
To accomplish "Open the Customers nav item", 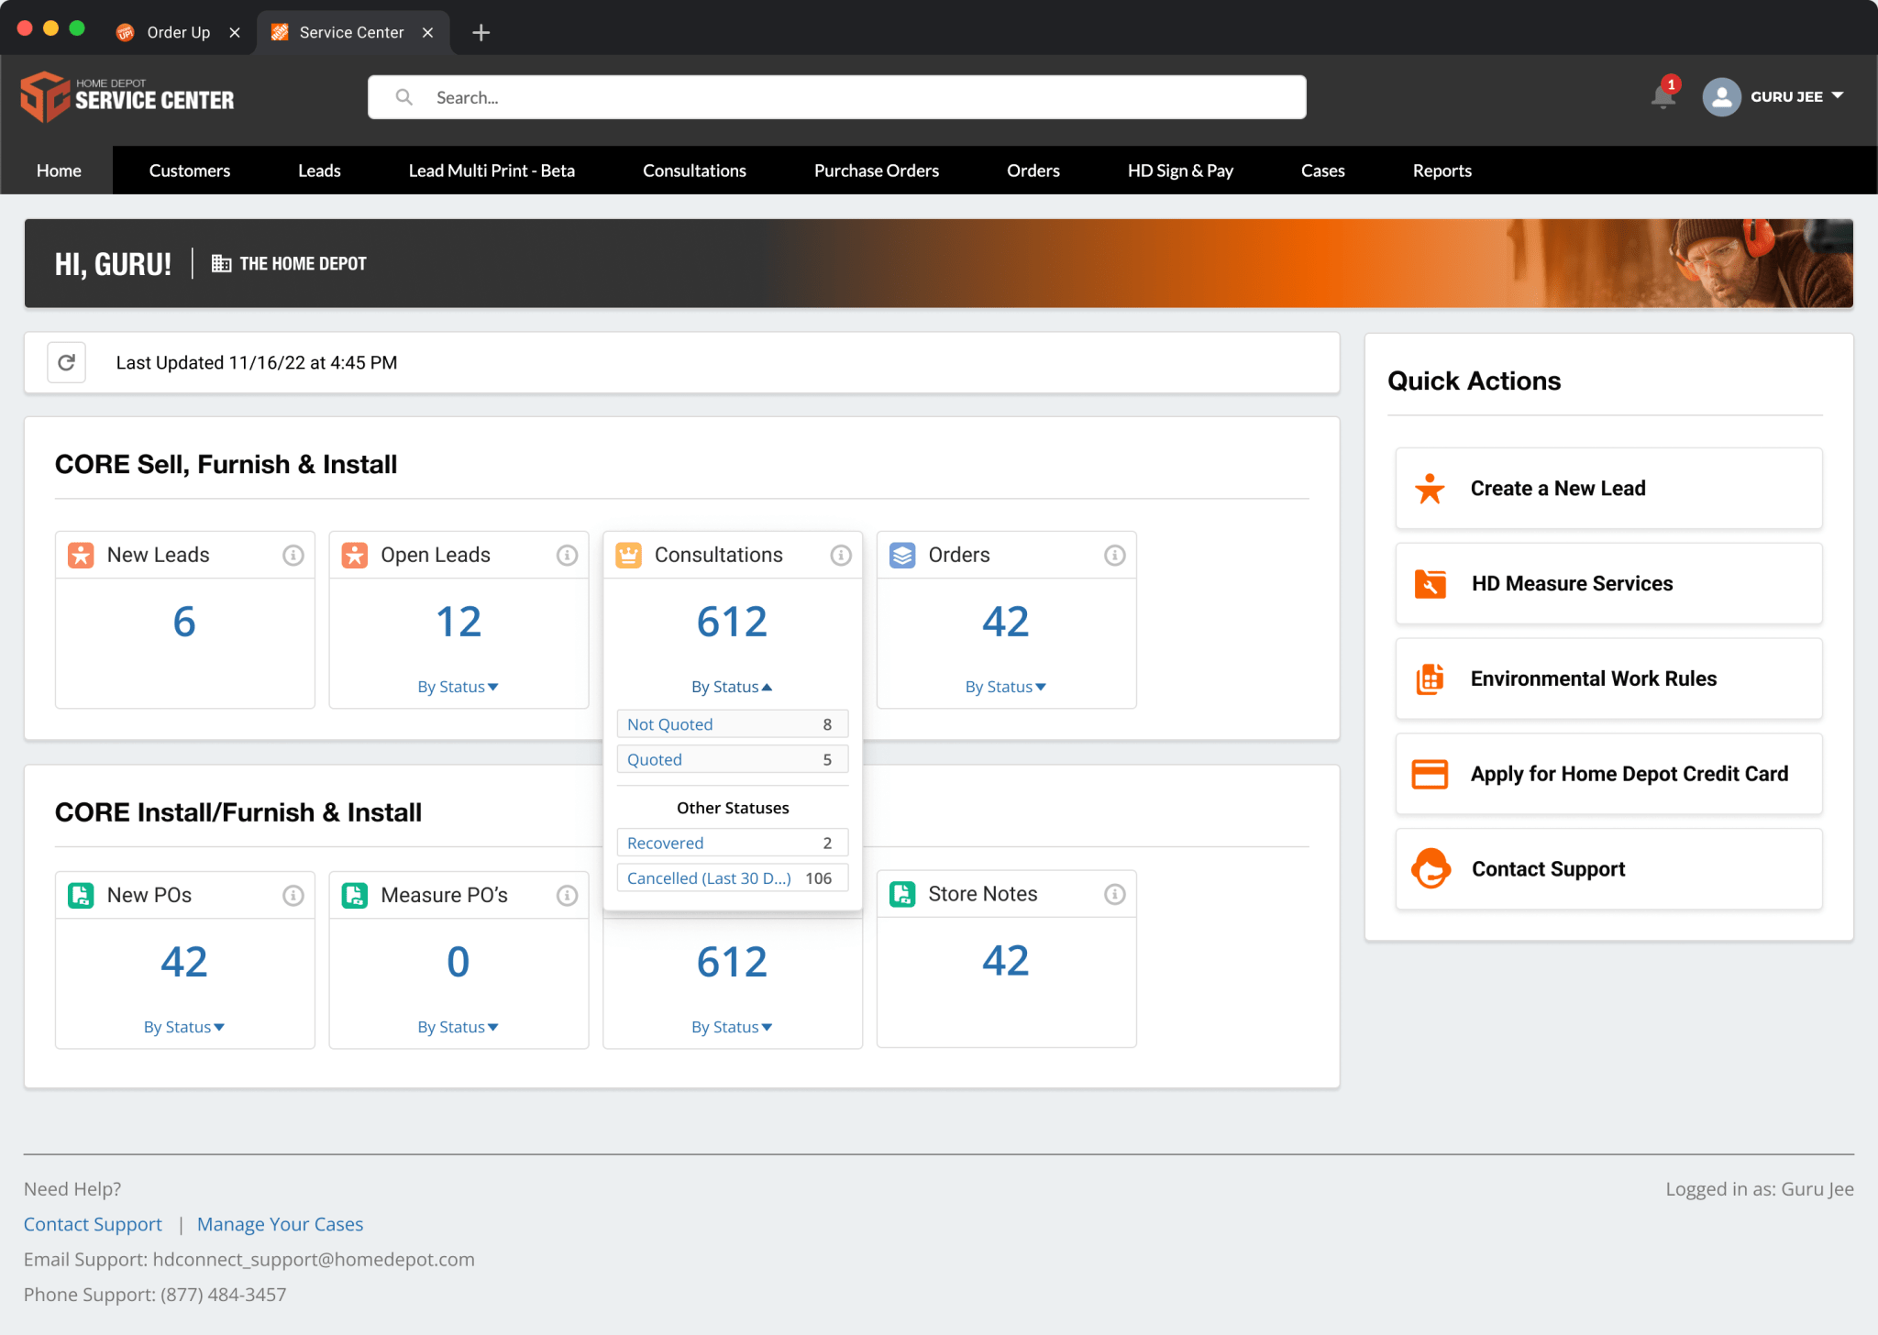I will [x=190, y=171].
